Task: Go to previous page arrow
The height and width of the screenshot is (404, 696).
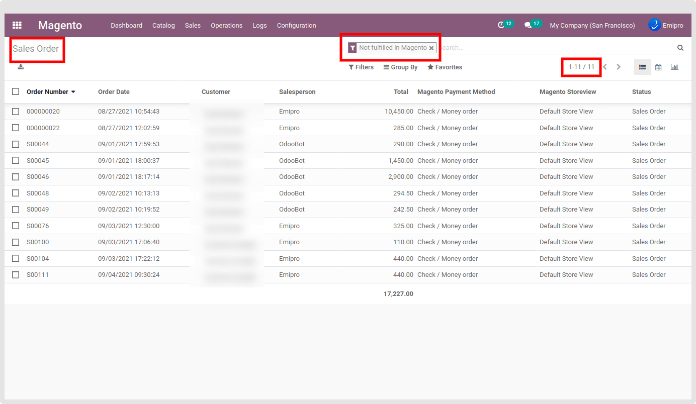Action: 605,67
